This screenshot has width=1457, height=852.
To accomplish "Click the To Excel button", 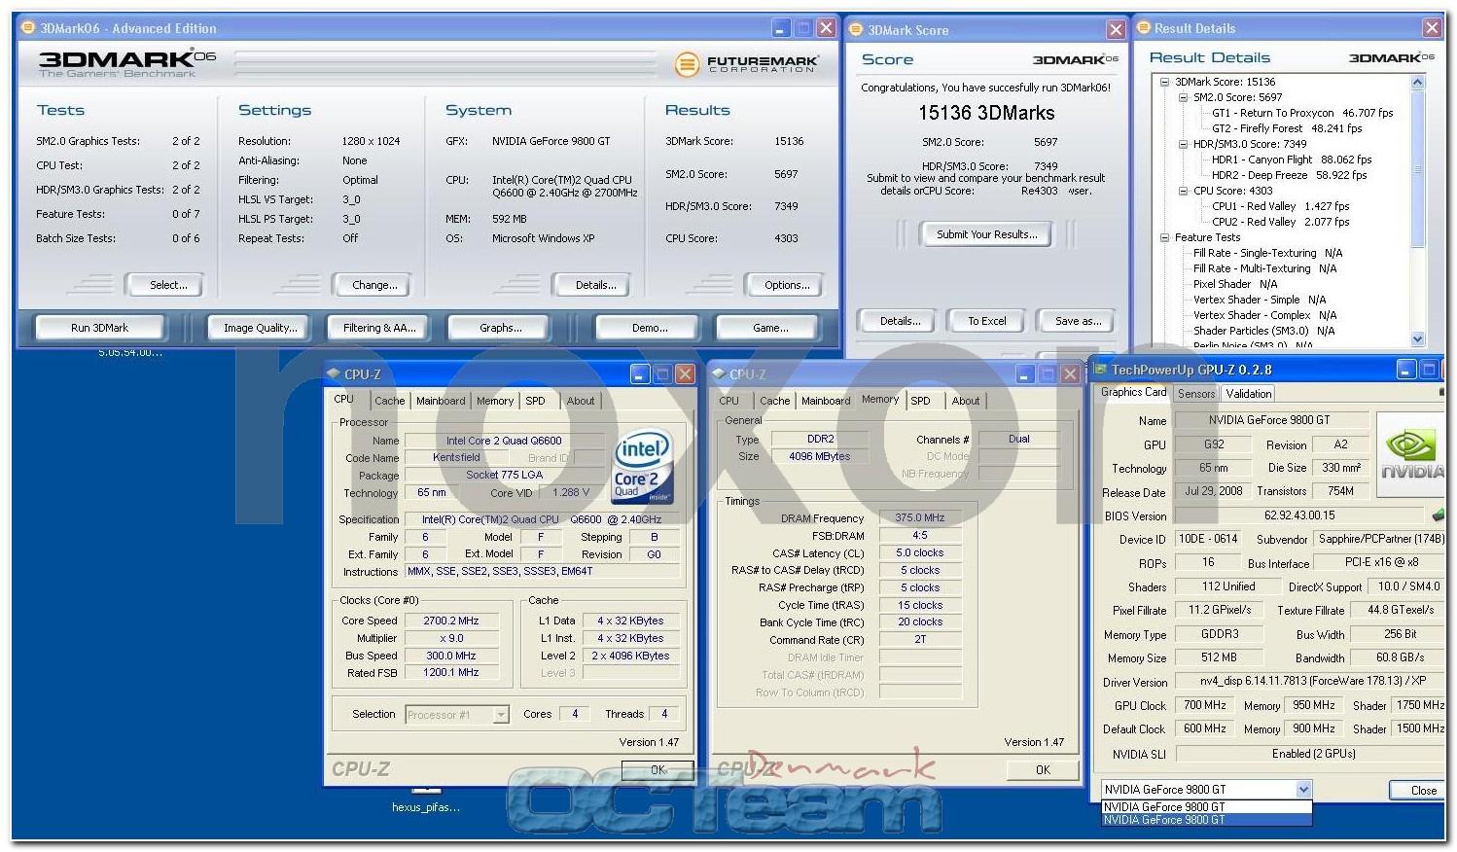I will (986, 321).
